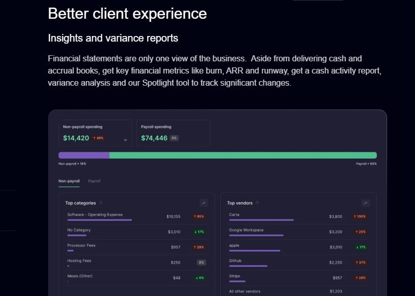
Task: Click the $957 amount for Processor Fees
Action: tap(176, 247)
